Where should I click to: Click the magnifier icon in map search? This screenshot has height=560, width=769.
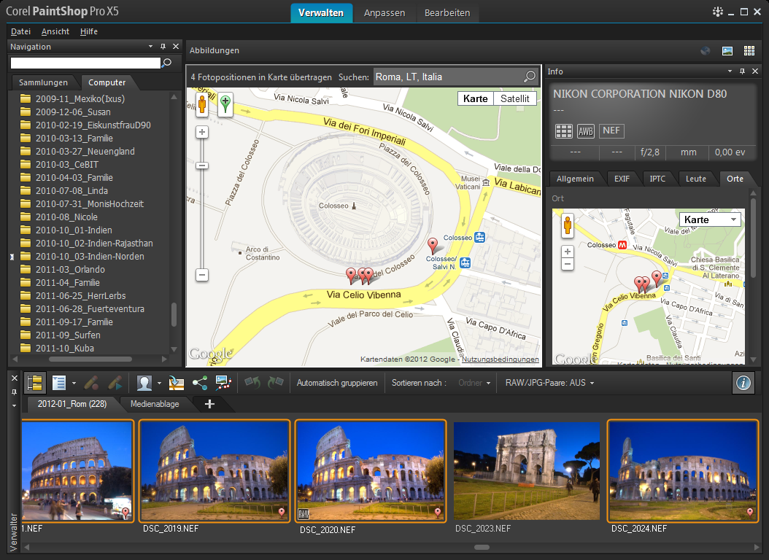coord(530,77)
